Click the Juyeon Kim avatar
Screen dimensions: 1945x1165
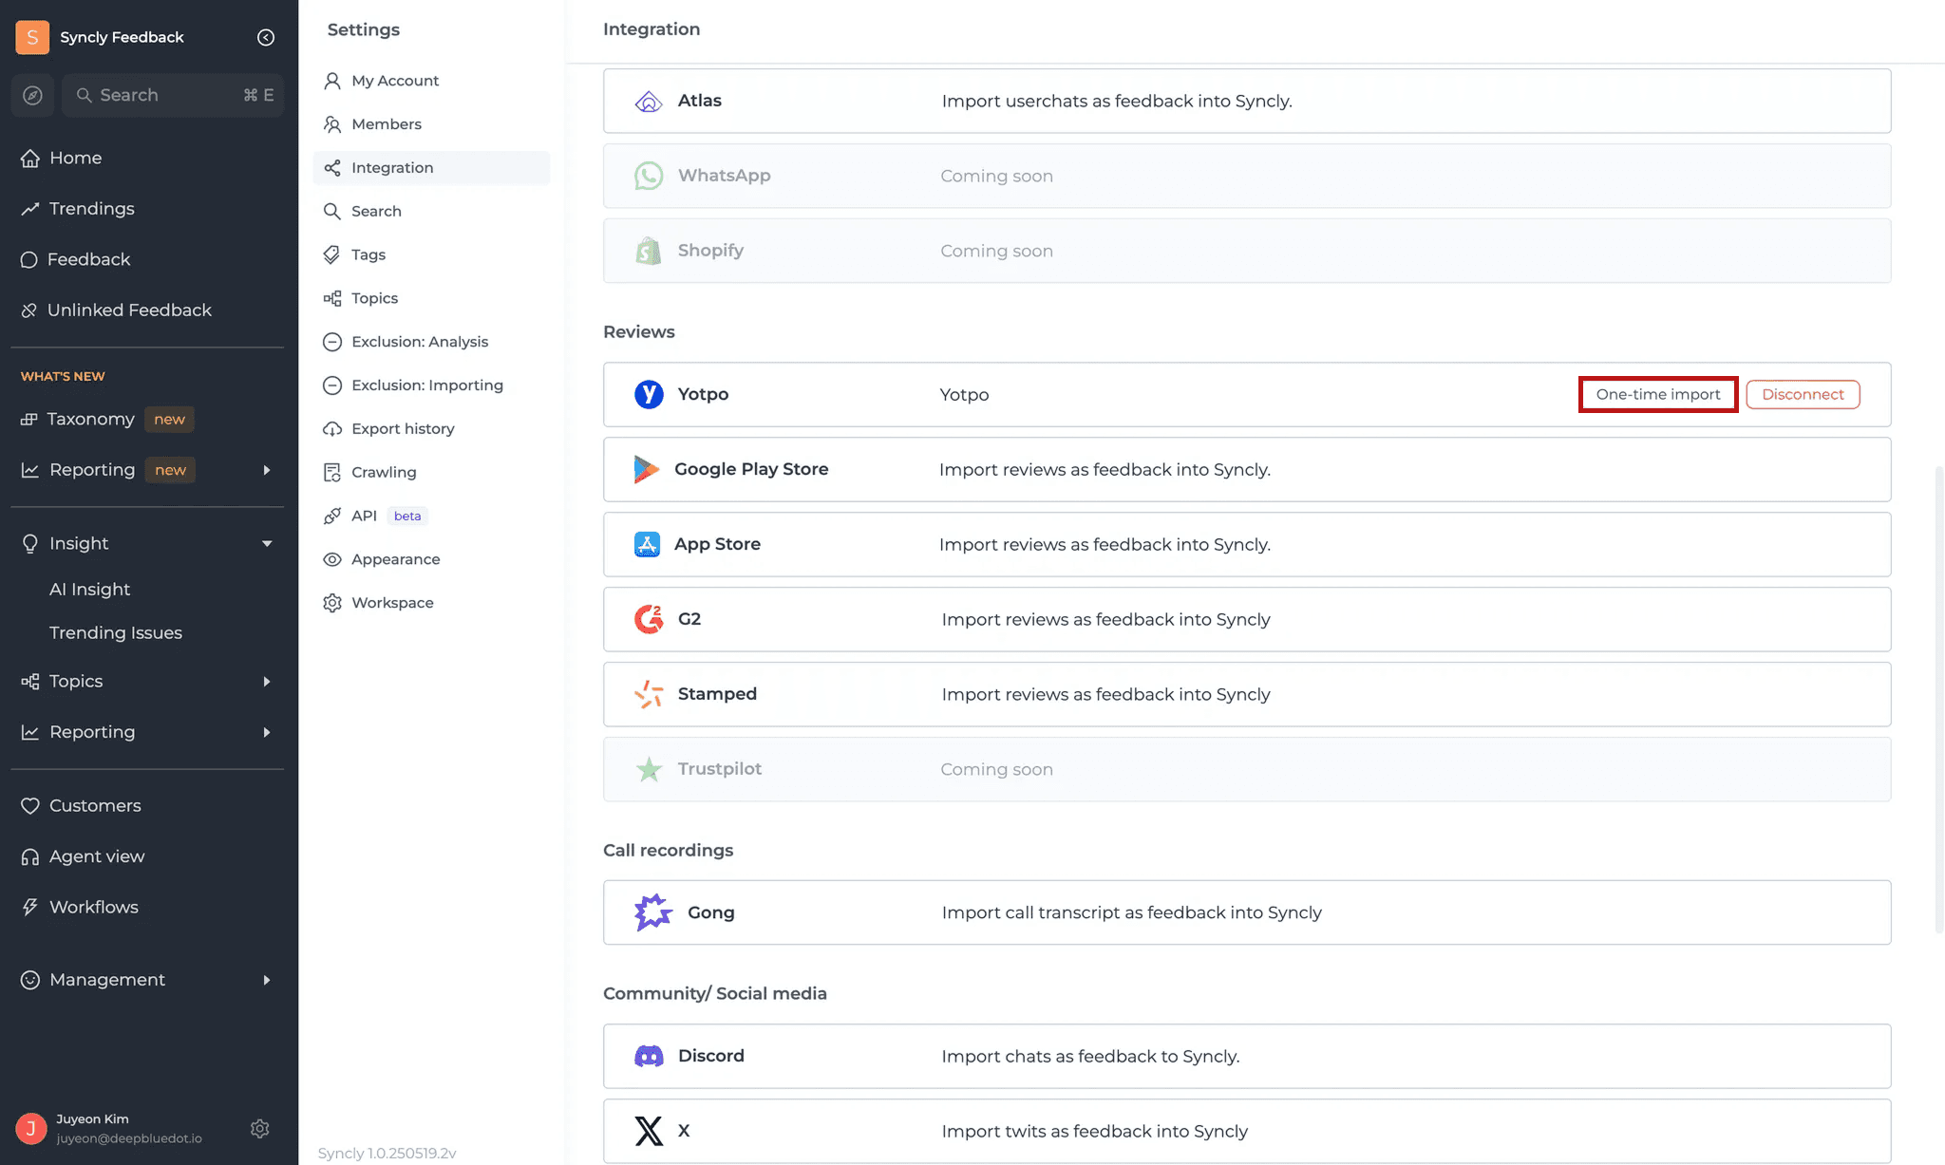point(31,1128)
